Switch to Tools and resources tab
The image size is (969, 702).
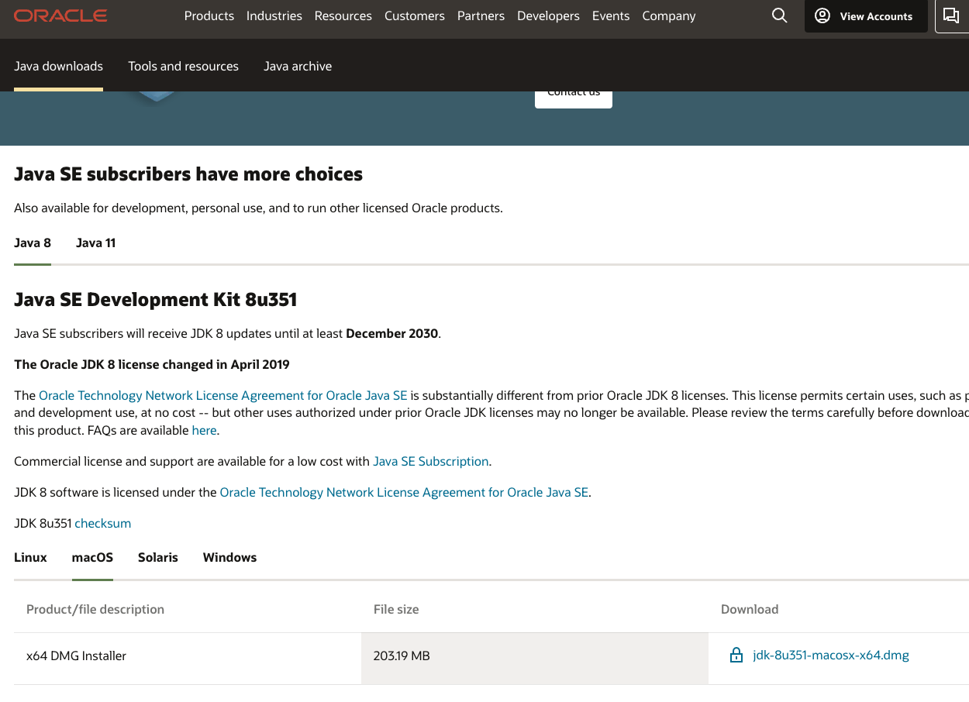tap(184, 67)
